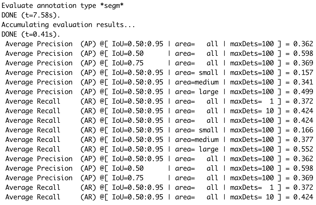Click the "Accumulating evaluation results..." line
316x205 pixels.
pos(68,25)
